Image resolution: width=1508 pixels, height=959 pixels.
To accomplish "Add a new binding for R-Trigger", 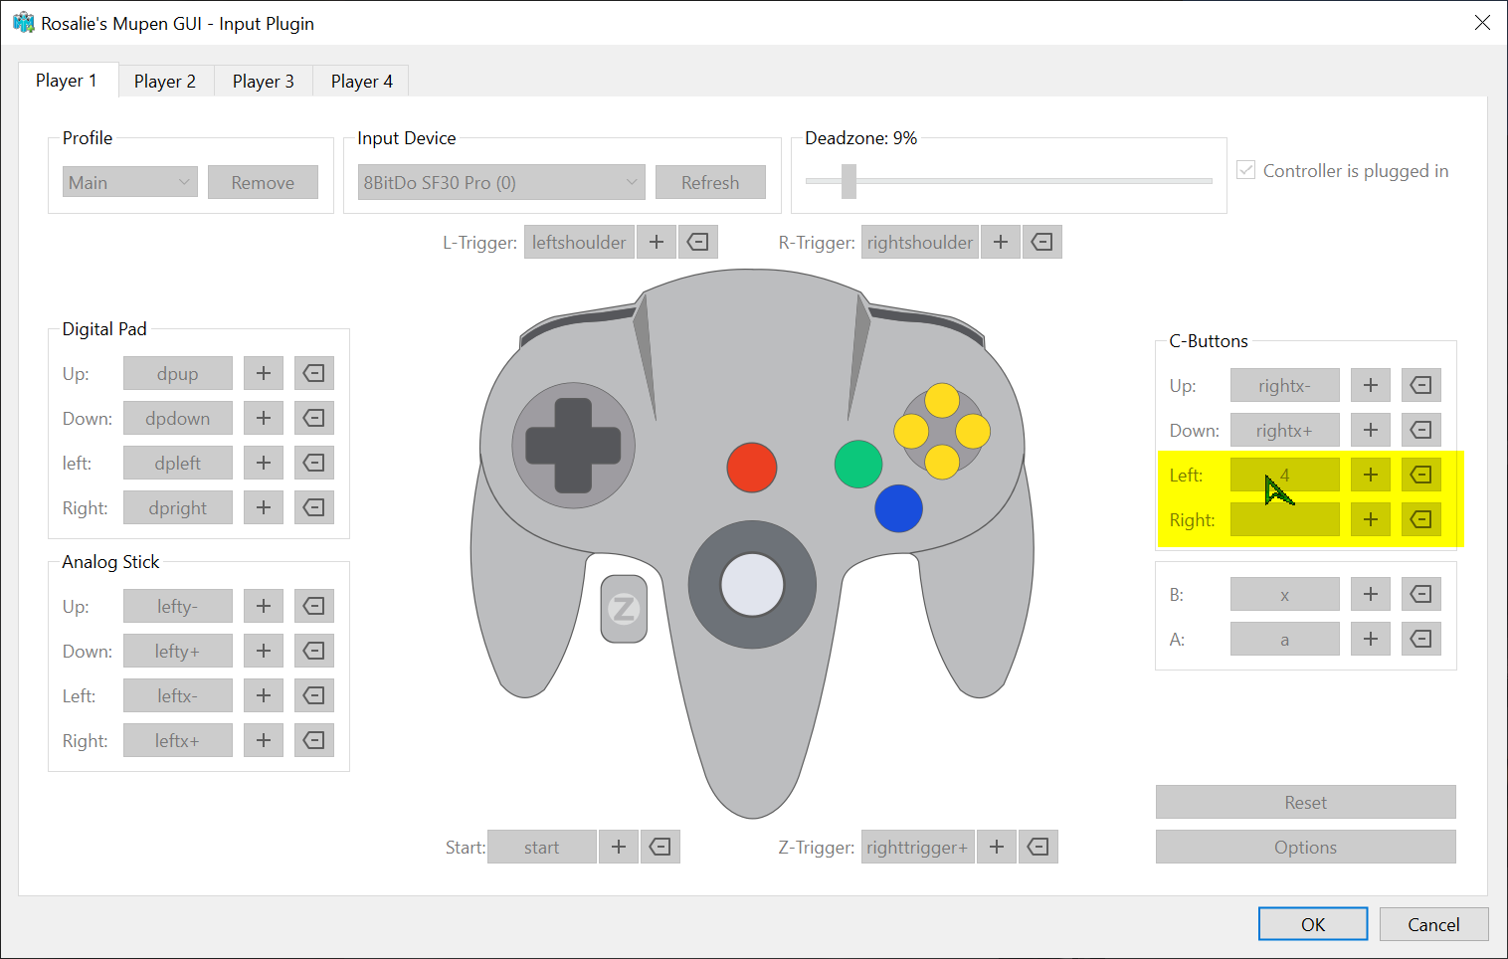I will [x=1001, y=241].
